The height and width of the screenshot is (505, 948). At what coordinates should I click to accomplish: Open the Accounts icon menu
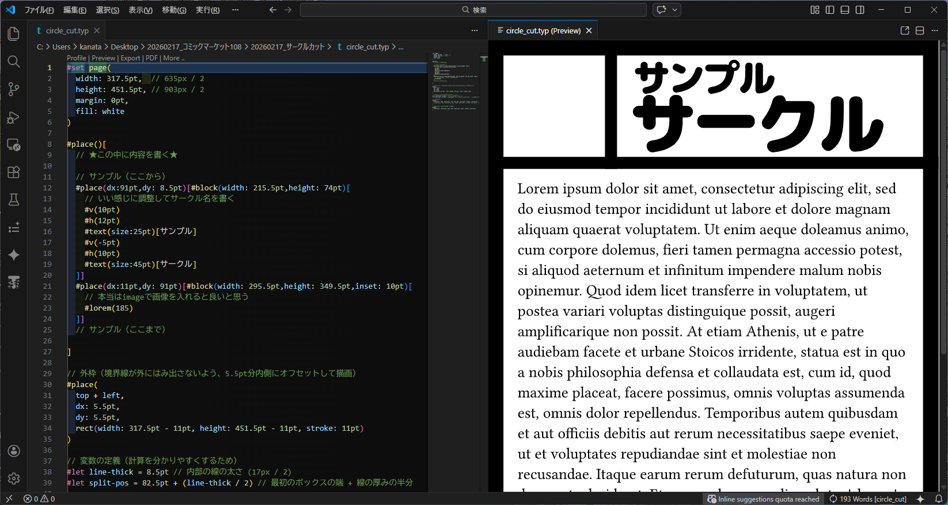[14, 451]
